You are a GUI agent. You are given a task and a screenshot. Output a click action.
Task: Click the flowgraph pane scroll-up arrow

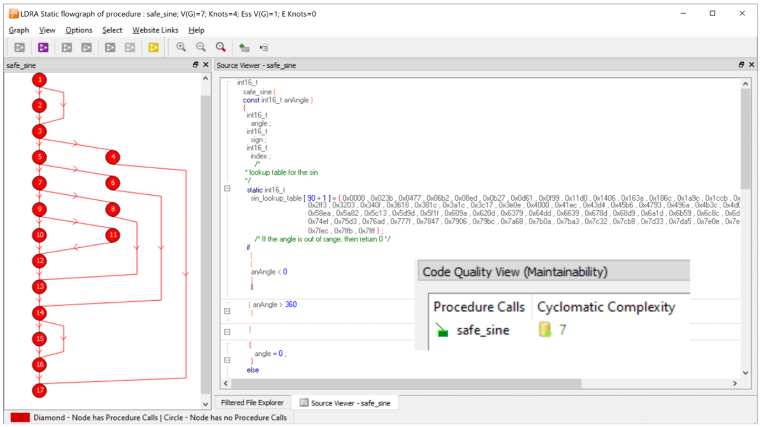point(205,79)
